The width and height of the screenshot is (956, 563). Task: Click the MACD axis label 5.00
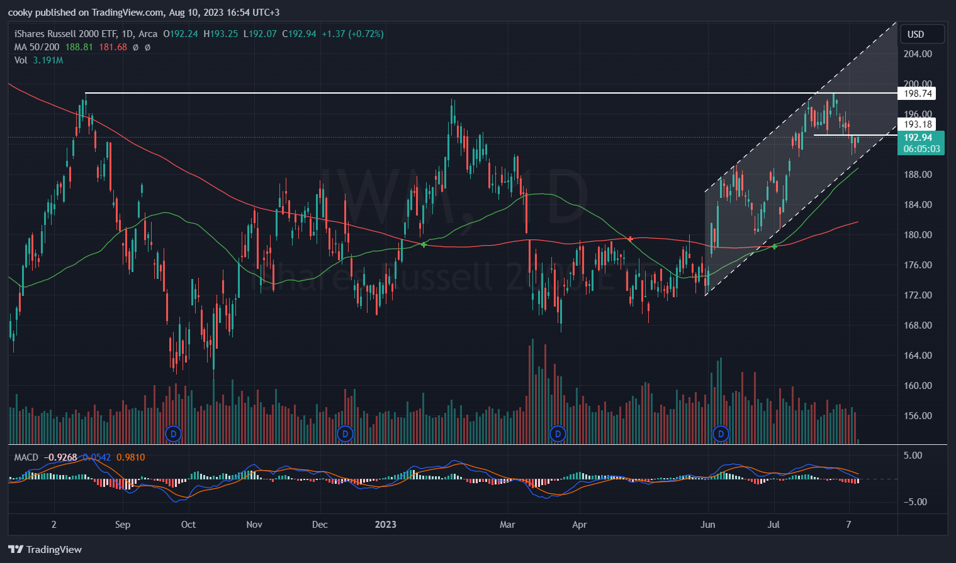[x=913, y=456]
